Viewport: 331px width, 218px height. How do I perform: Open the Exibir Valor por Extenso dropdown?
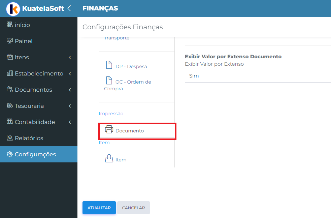(258, 76)
